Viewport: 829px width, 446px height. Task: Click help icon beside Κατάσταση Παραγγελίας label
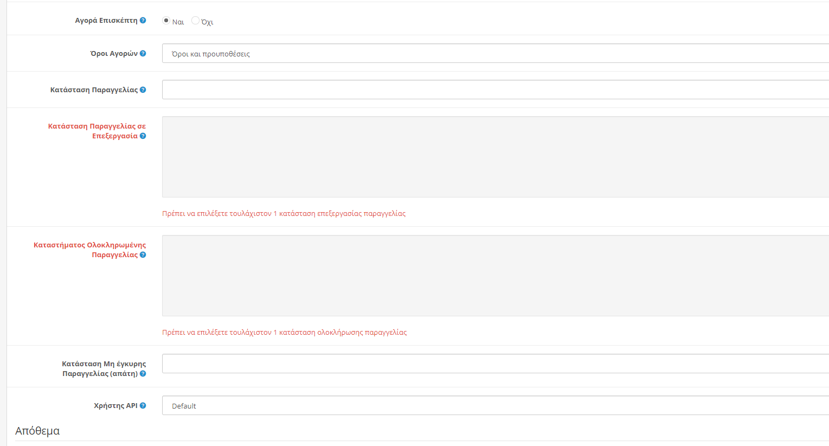coord(143,90)
